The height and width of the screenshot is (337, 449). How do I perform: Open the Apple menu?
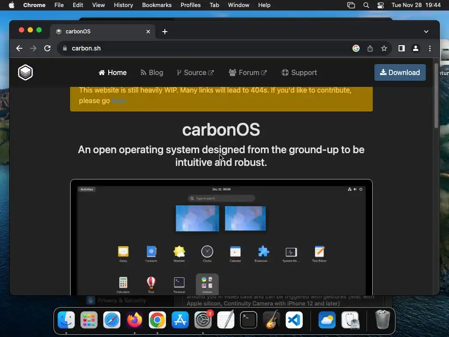pos(11,5)
